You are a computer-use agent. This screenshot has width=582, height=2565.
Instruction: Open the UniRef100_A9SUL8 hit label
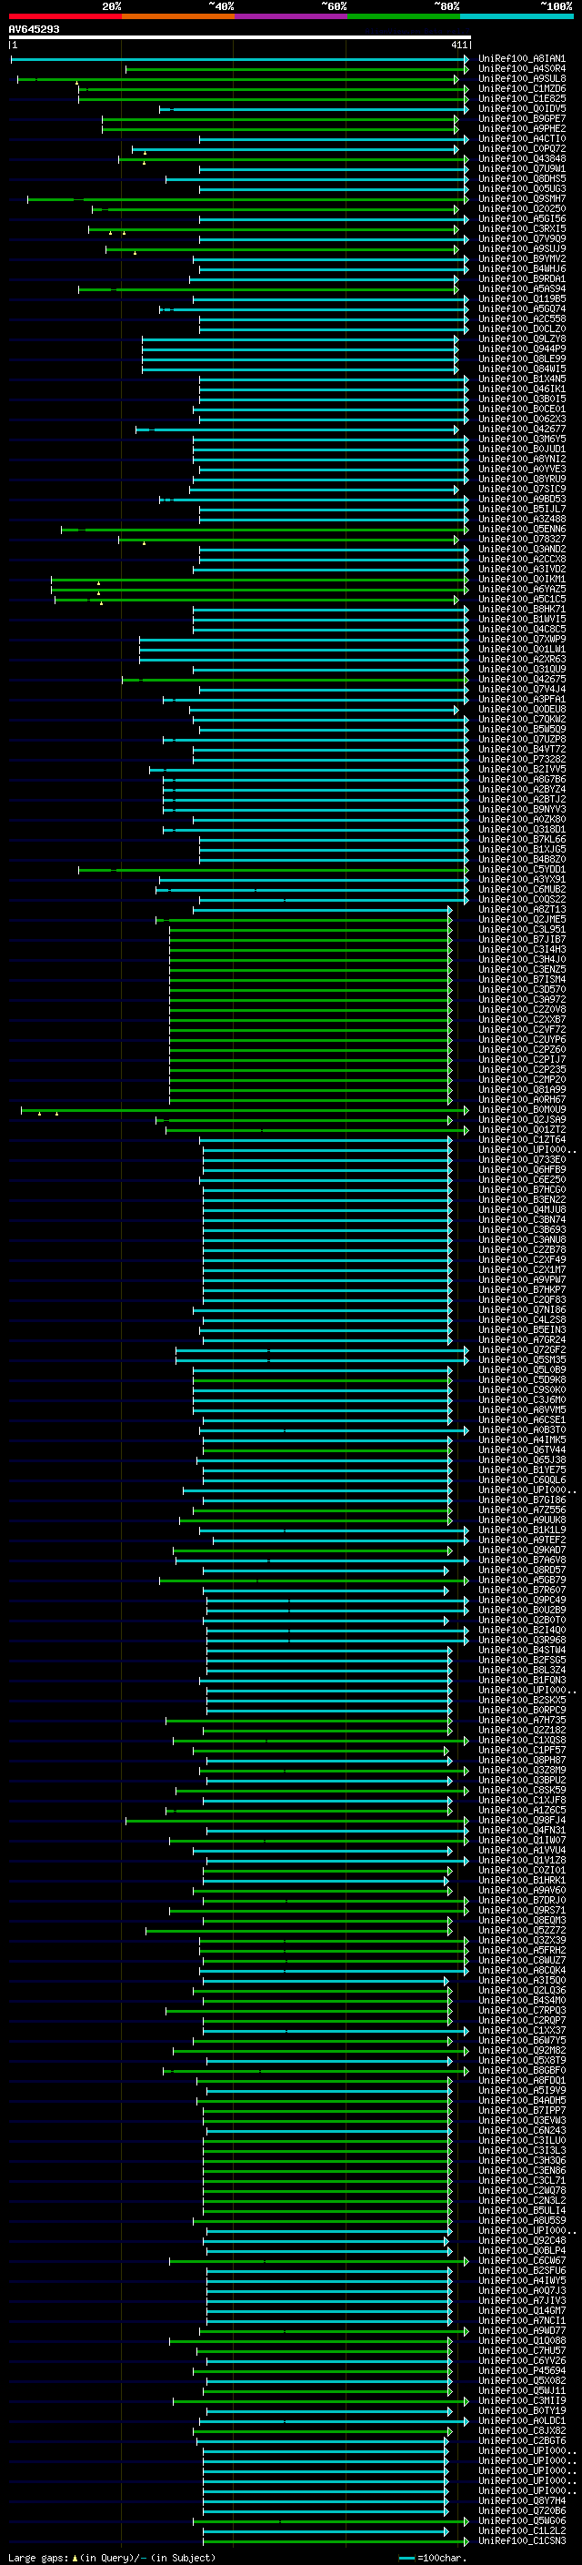522,78
